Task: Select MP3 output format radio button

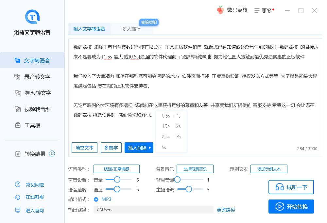Action: pyautogui.click(x=96, y=199)
